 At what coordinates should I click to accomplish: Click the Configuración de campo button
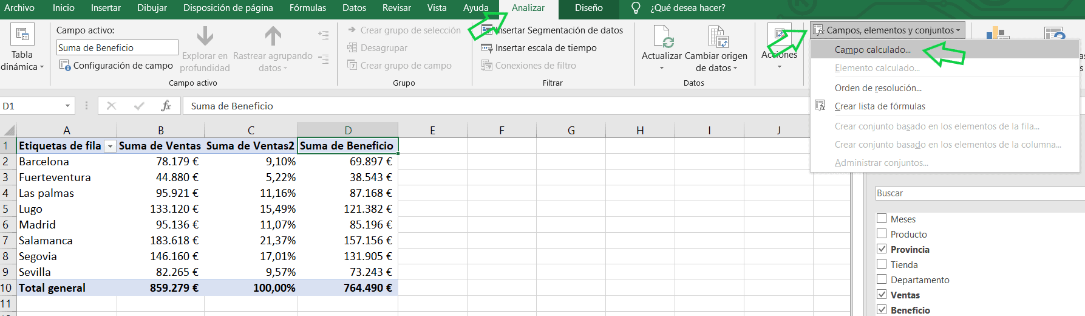pyautogui.click(x=116, y=66)
